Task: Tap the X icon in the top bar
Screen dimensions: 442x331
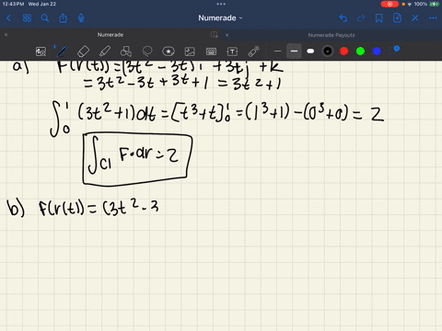Action: (x=415, y=18)
